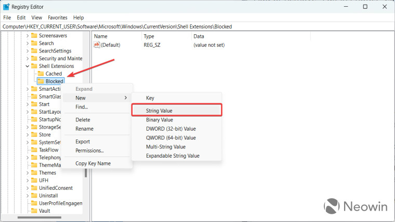Expand the Security and Maintenance key
The width and height of the screenshot is (395, 222).
[28, 59]
